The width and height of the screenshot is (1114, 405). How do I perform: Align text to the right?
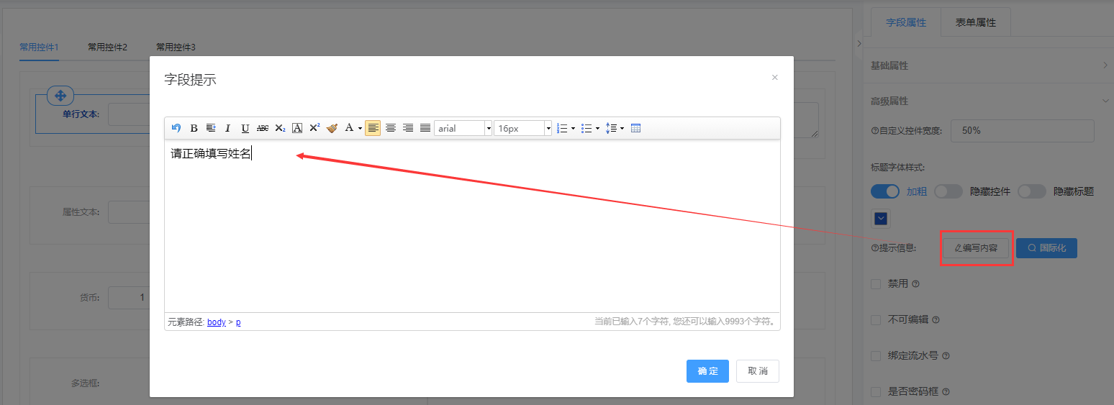pyautogui.click(x=408, y=128)
